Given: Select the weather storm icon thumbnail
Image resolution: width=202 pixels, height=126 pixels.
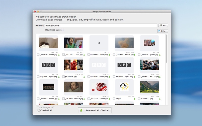Looking at the screenshot, I should click(x=124, y=87).
